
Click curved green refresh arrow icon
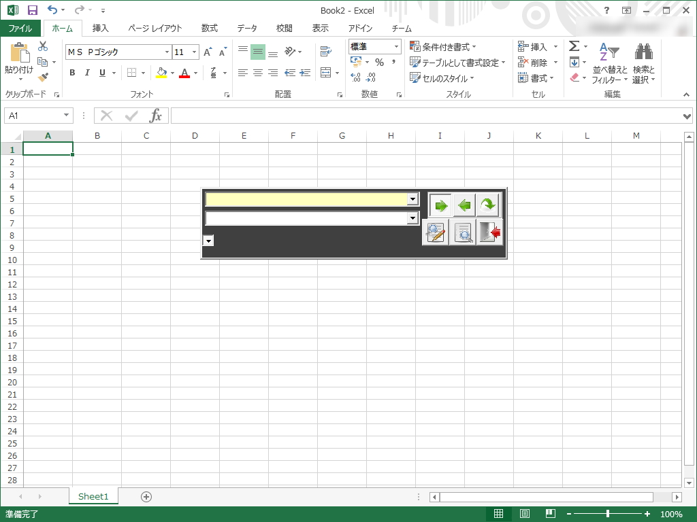(487, 205)
